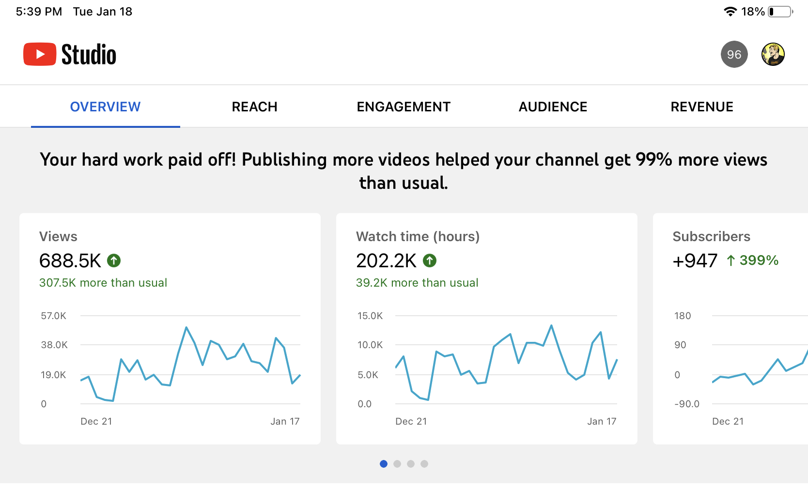
Task: Tap the 57.0K axis label on Views chart
Action: click(54, 316)
